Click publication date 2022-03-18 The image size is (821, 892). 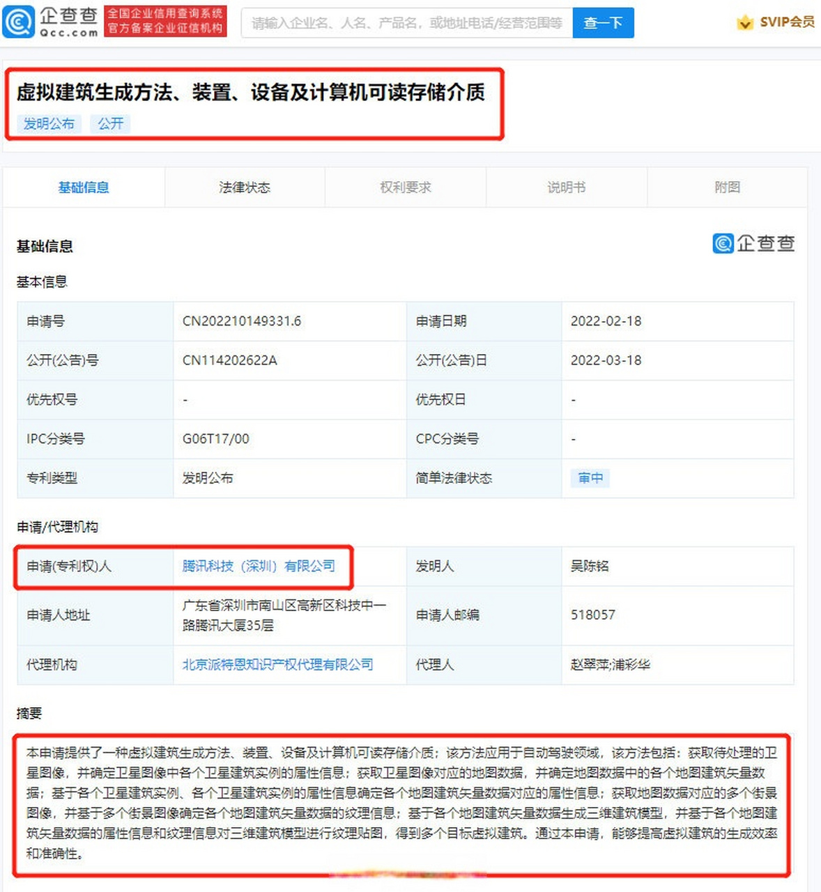click(606, 360)
